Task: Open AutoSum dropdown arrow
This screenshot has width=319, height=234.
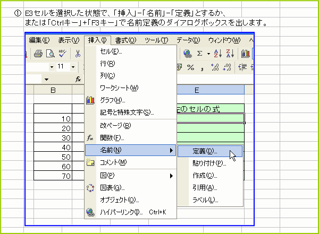Action: point(209,54)
